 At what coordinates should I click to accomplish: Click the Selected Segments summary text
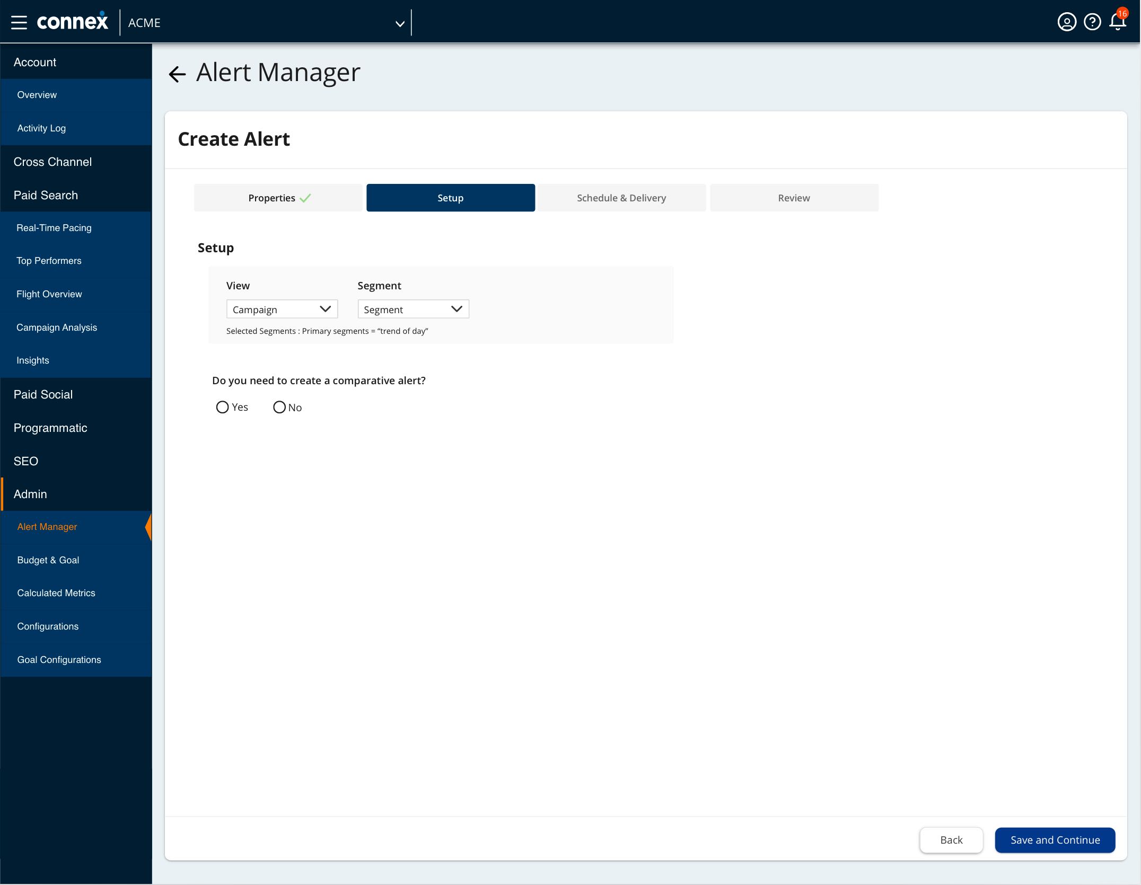pyautogui.click(x=327, y=331)
